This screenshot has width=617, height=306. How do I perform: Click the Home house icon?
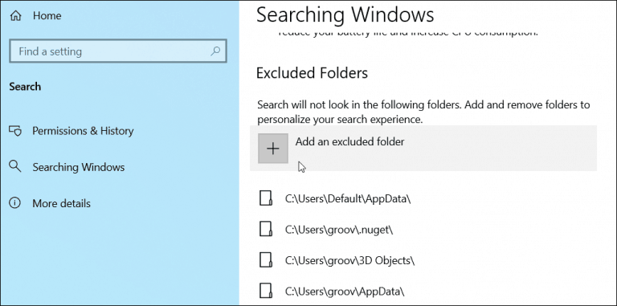(15, 16)
